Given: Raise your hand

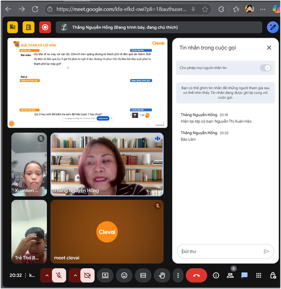Looking at the screenshot, I should tap(162, 275).
